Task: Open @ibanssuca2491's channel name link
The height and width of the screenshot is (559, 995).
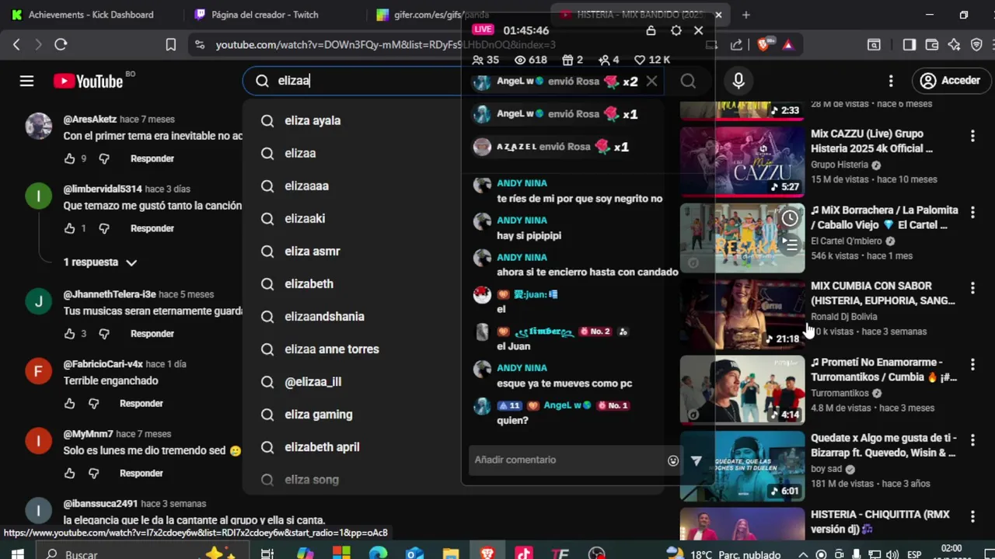Action: [100, 504]
